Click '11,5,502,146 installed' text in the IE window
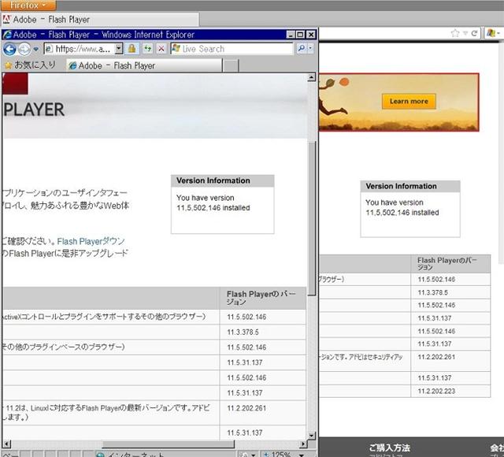Screen dimensions: 504x457 213,208
